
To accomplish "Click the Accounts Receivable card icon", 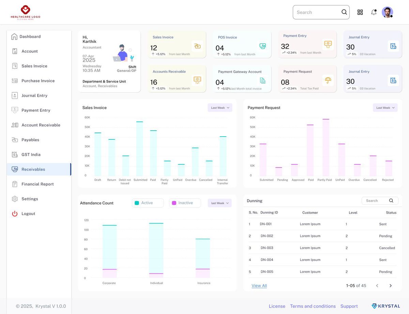I will click(197, 80).
